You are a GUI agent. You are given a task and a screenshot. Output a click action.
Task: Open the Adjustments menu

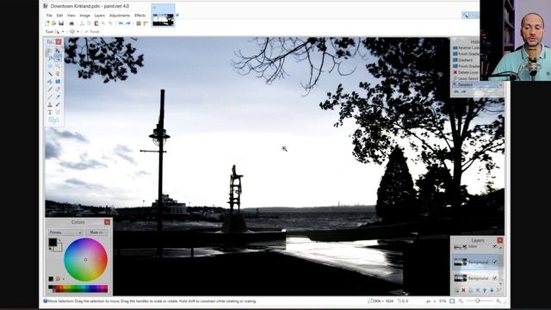coord(120,15)
